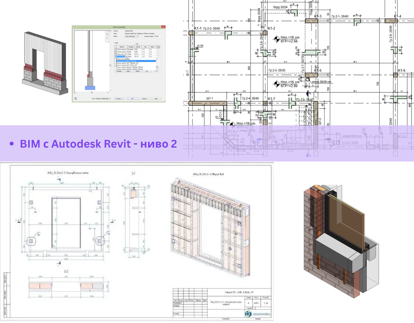Viewport: 414px width, 323px height.
Task: Tick the Flip checkbox in row 2
Action: click(158, 52)
